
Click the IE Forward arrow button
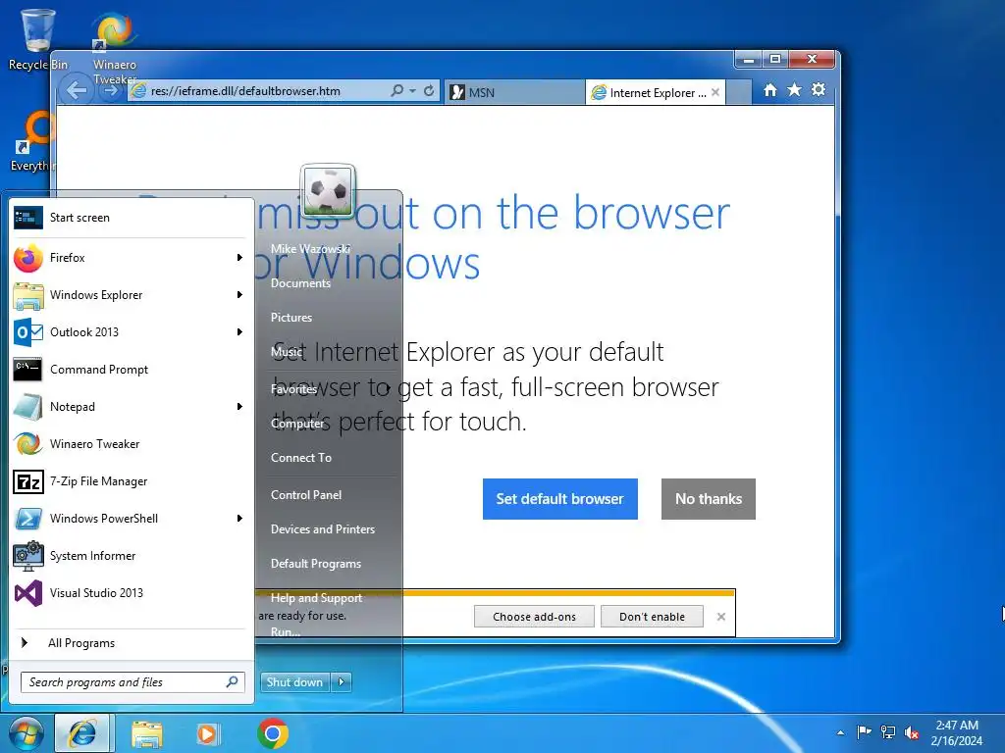(x=111, y=90)
